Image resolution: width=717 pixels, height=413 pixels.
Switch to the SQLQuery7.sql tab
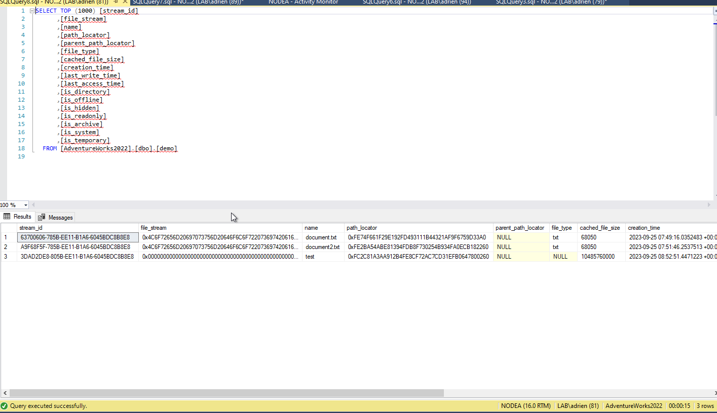point(187,2)
